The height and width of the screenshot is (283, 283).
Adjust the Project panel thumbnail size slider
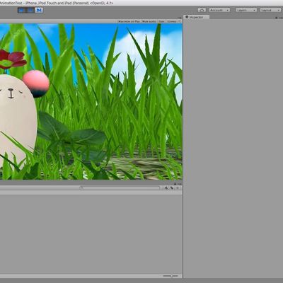coord(171,276)
